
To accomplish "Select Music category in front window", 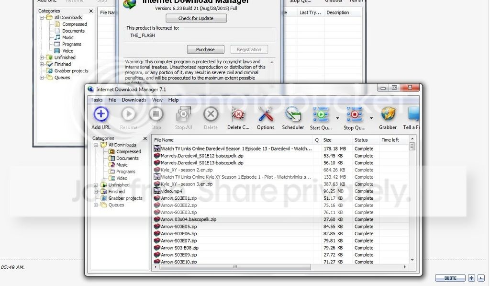I will 122,165.
